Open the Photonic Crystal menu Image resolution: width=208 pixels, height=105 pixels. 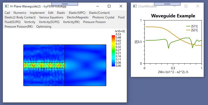pos(103,17)
